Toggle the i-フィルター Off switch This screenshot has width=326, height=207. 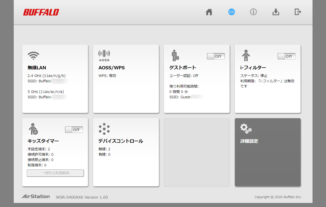pyautogui.click(x=287, y=56)
